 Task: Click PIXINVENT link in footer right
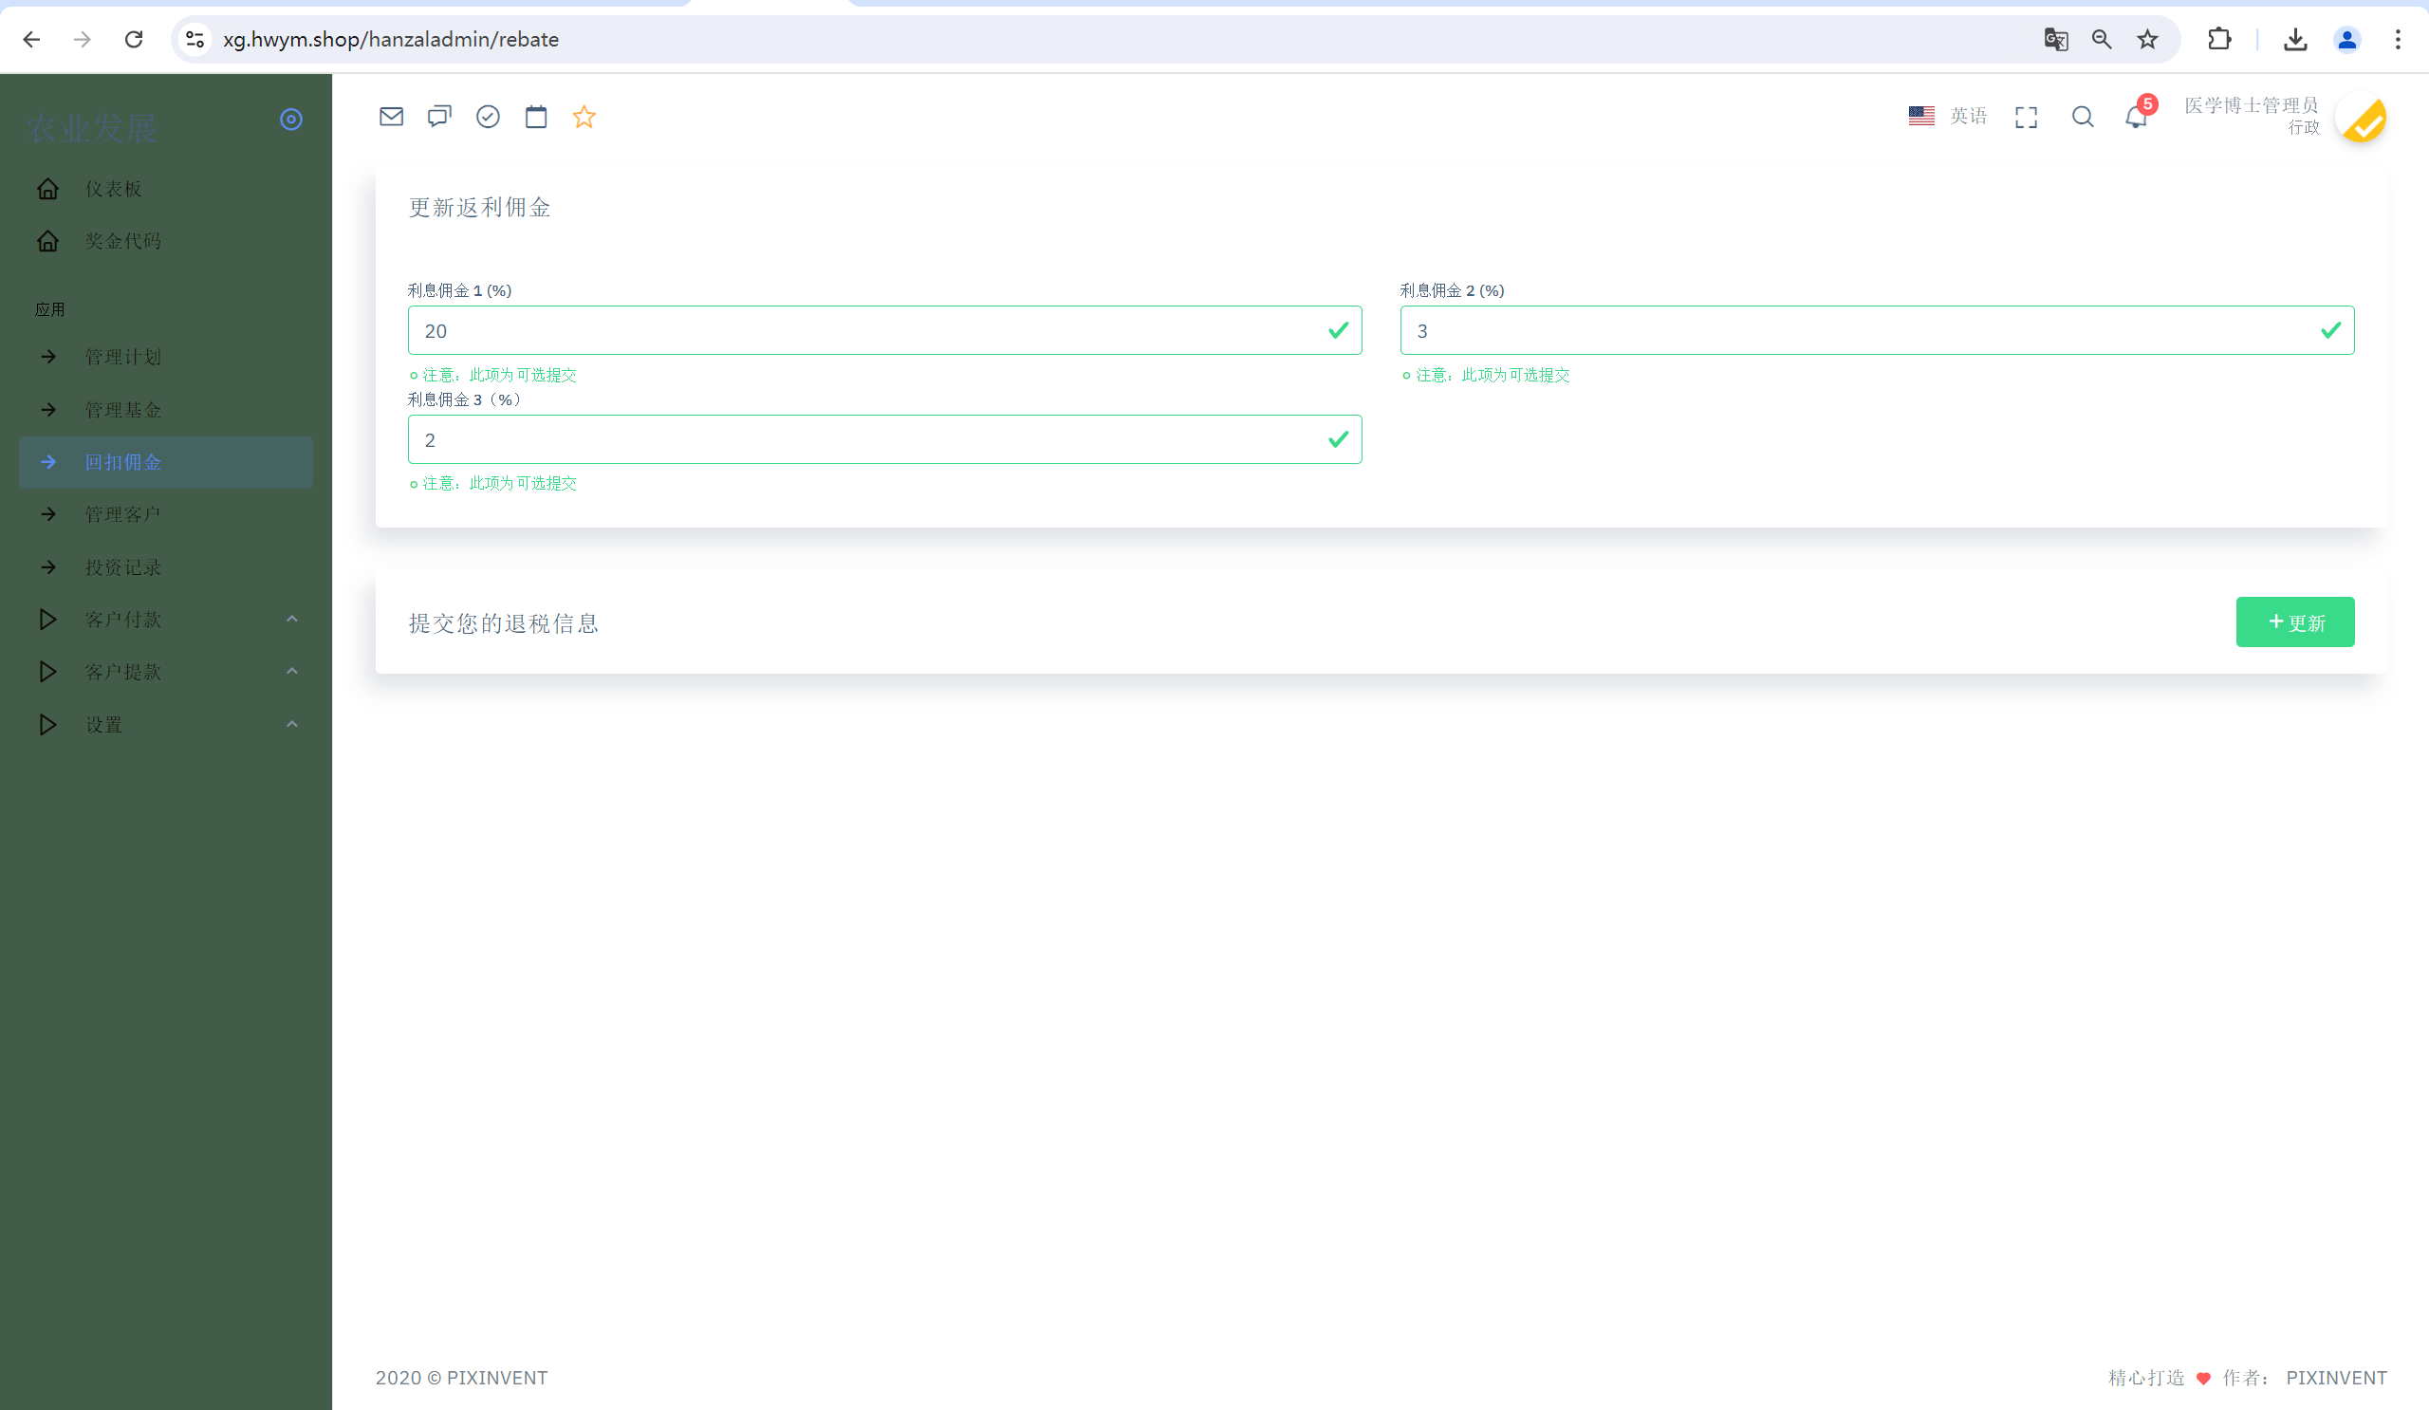pos(2335,1378)
